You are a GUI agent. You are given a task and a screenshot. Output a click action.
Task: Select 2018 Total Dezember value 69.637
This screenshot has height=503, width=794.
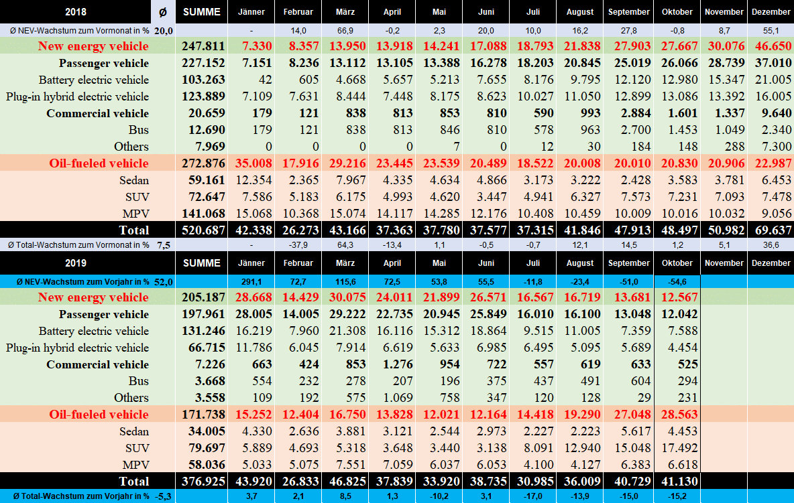[773, 230]
